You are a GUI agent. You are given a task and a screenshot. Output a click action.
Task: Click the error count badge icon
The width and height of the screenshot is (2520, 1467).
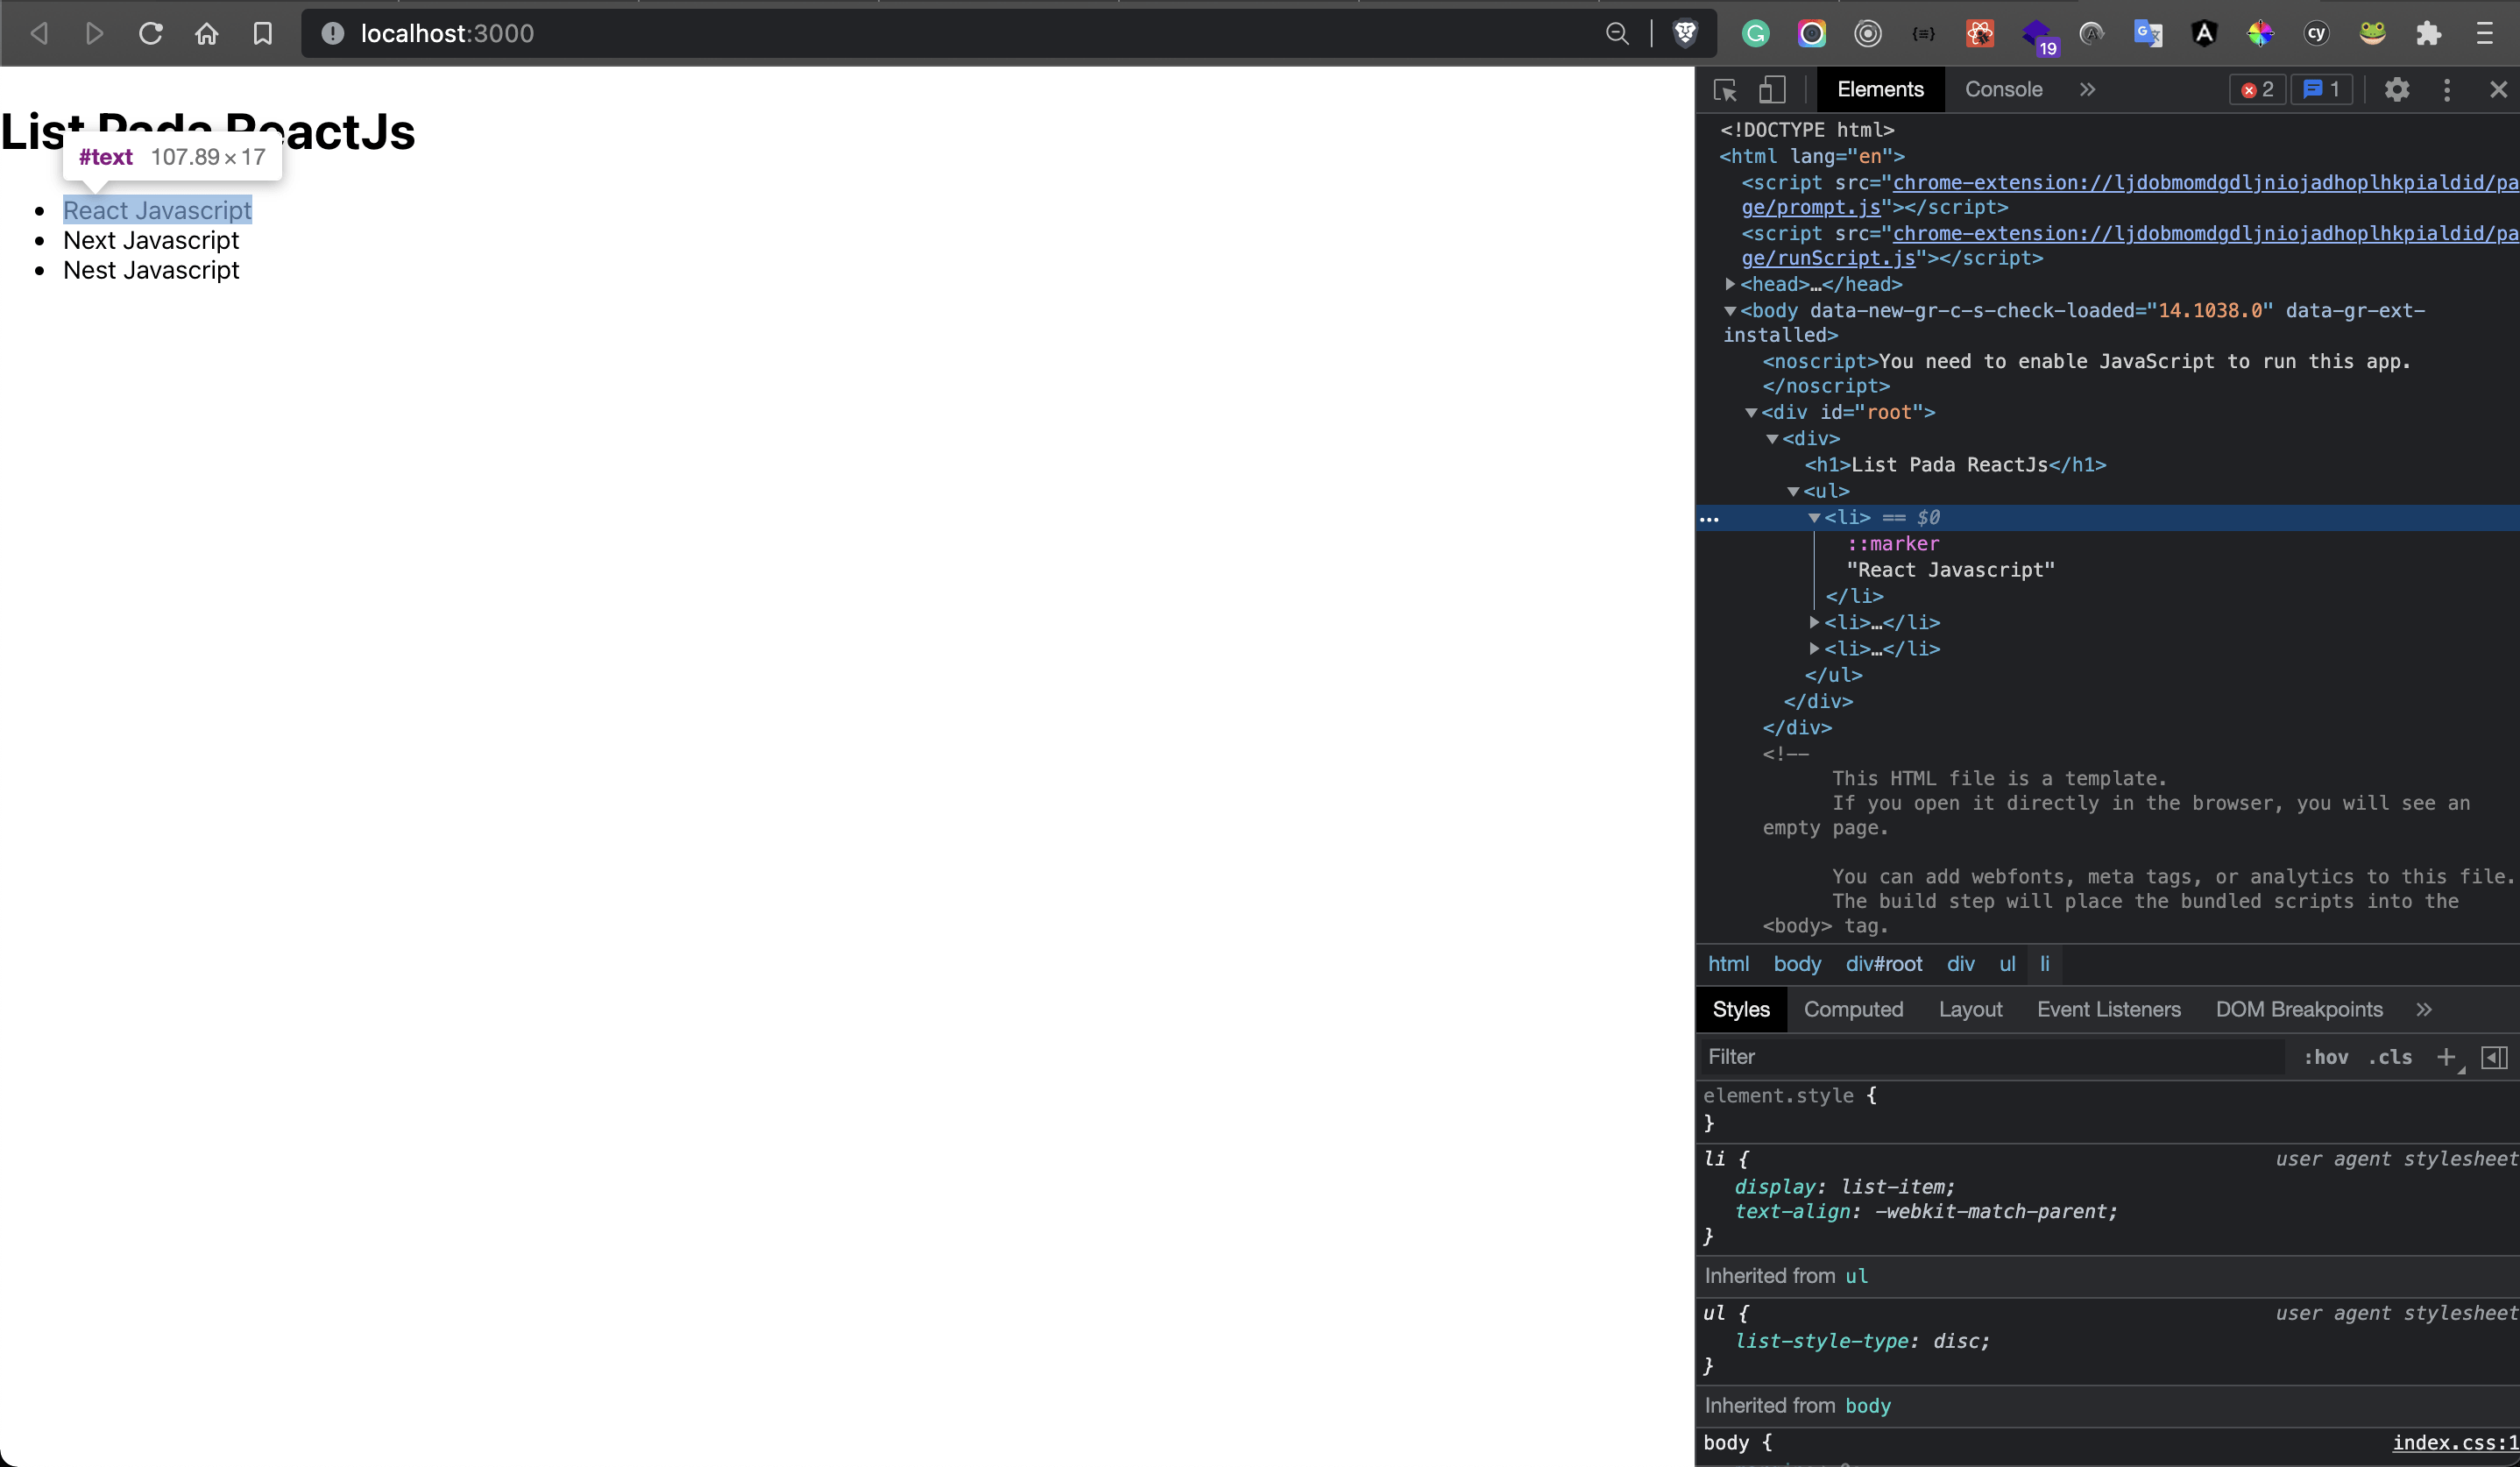pos(2255,89)
